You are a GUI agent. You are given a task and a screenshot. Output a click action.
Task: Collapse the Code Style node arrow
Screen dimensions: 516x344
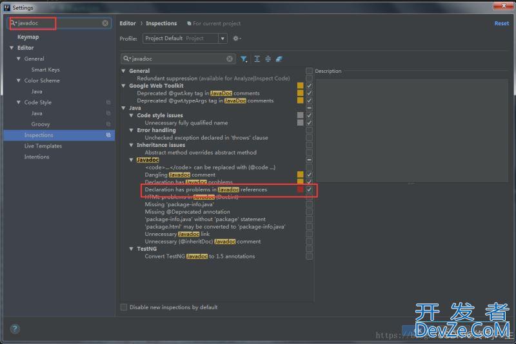(x=19, y=102)
